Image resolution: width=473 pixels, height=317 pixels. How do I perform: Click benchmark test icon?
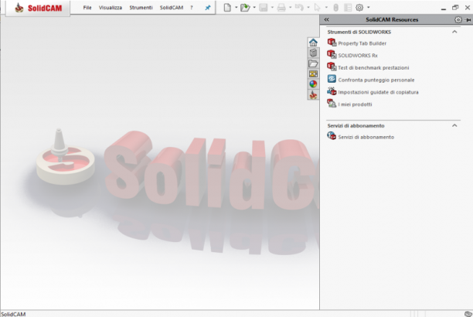pos(332,66)
